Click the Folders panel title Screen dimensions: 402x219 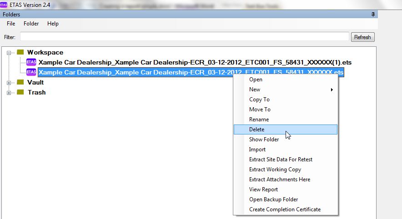pyautogui.click(x=11, y=15)
